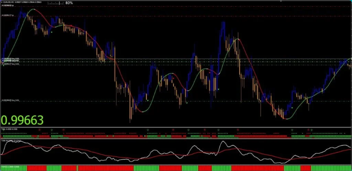Click the lowest buy 0.01 order label
This screenshot has width=352, height=171.
tap(10, 101)
